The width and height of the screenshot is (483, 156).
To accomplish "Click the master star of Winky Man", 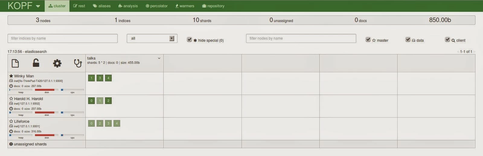I will pos(11,76).
